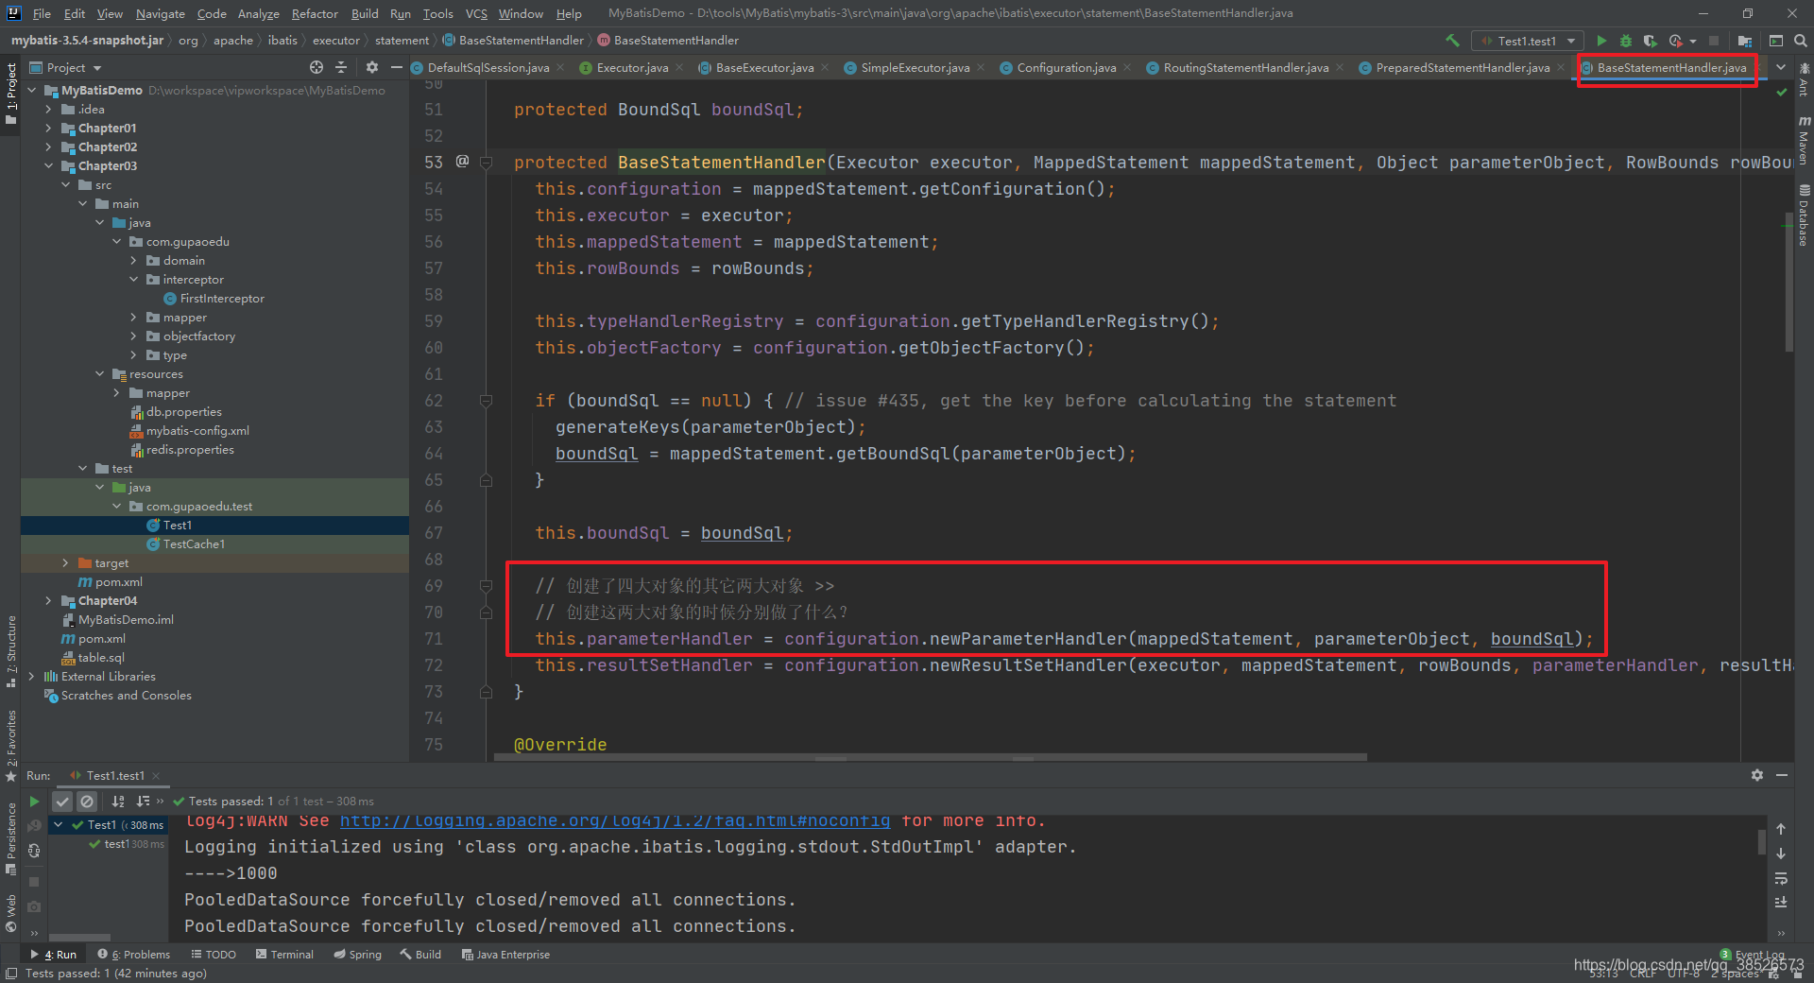Toggle Favorites side tool window

10,746
